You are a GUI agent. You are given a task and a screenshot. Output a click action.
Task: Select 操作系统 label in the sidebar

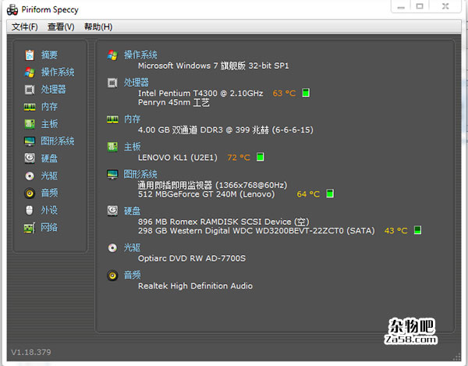point(58,73)
